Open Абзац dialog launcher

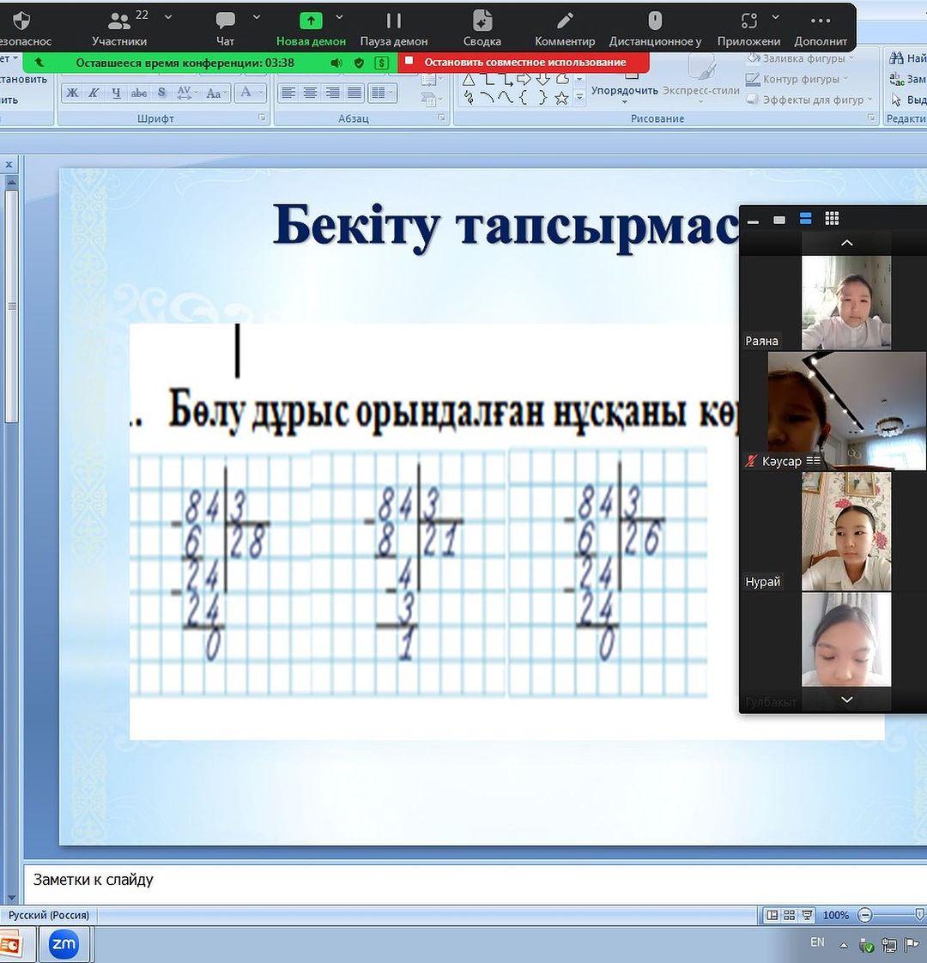(442, 118)
